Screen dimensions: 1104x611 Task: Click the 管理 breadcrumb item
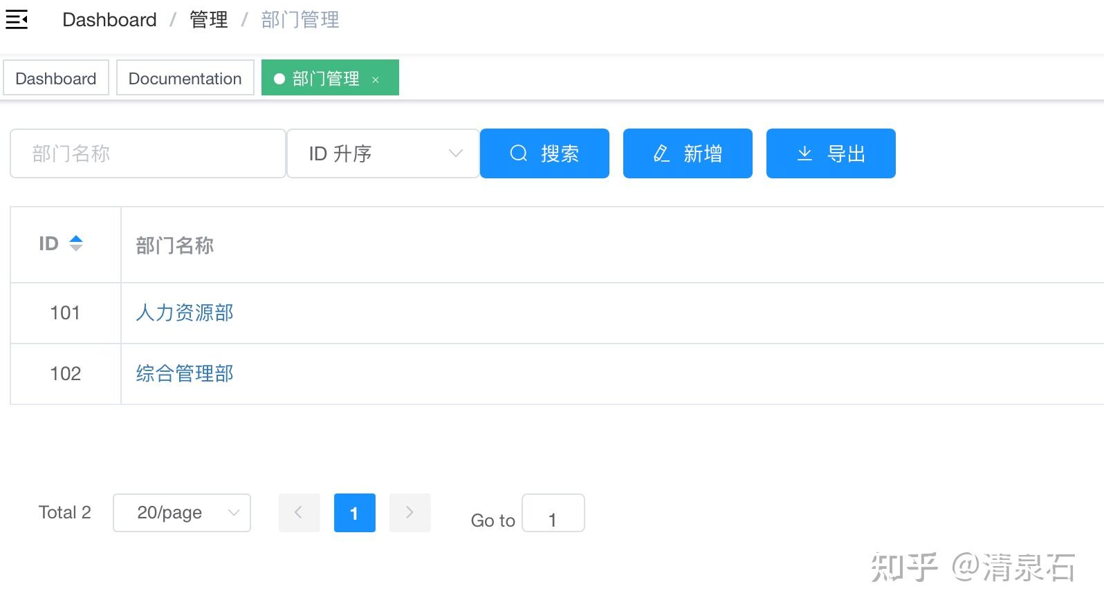pos(208,19)
